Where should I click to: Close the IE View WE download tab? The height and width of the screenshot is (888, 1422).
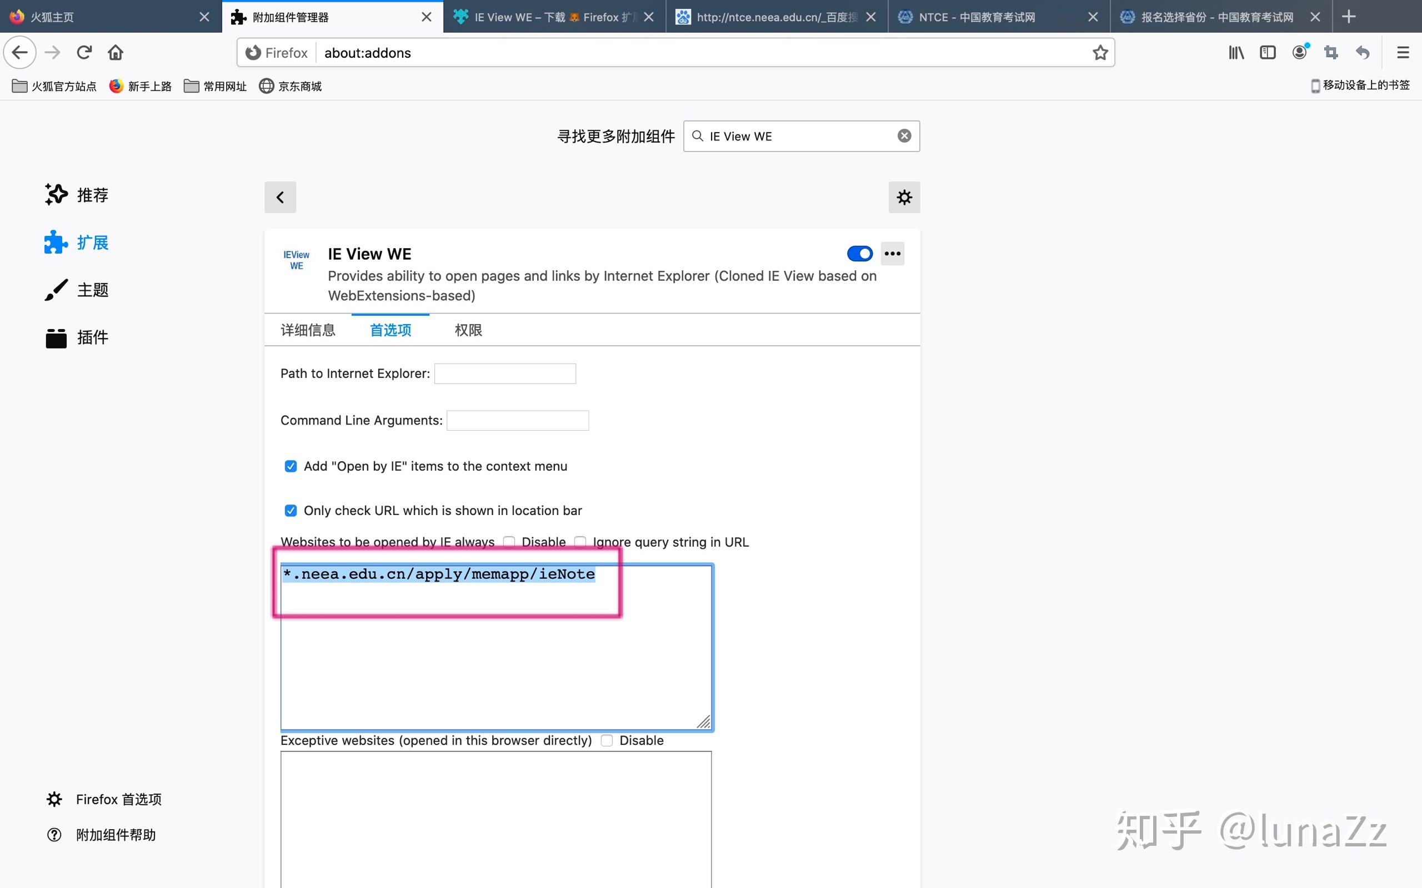point(649,17)
